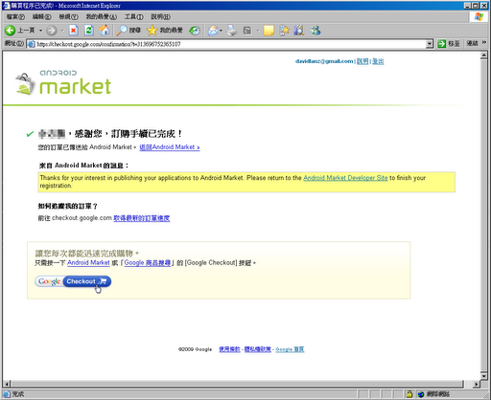Open the Mail envelope toolbar icon
Screen dimensions: 491x400
point(213,31)
